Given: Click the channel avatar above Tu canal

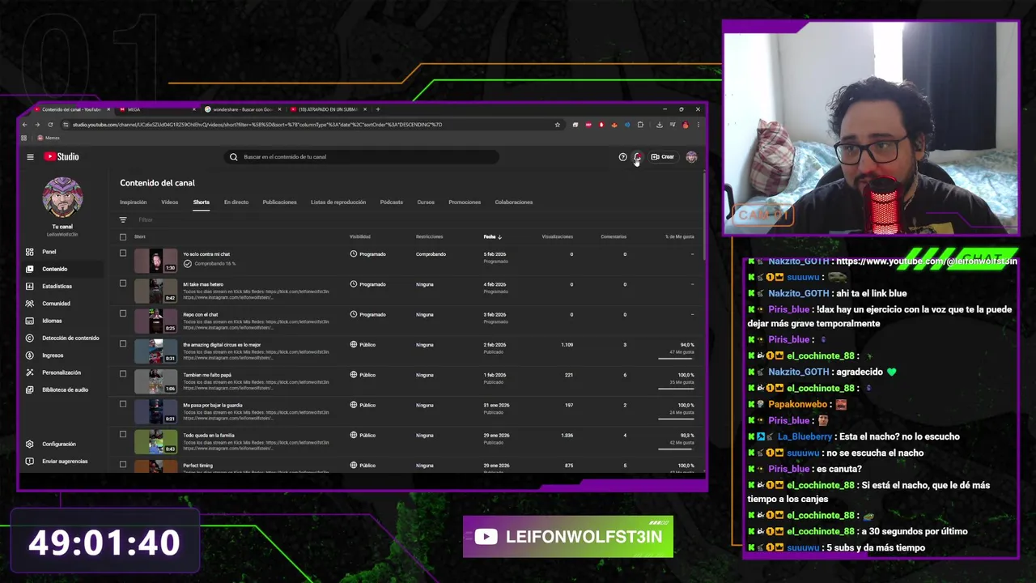Looking at the screenshot, I should coord(62,198).
